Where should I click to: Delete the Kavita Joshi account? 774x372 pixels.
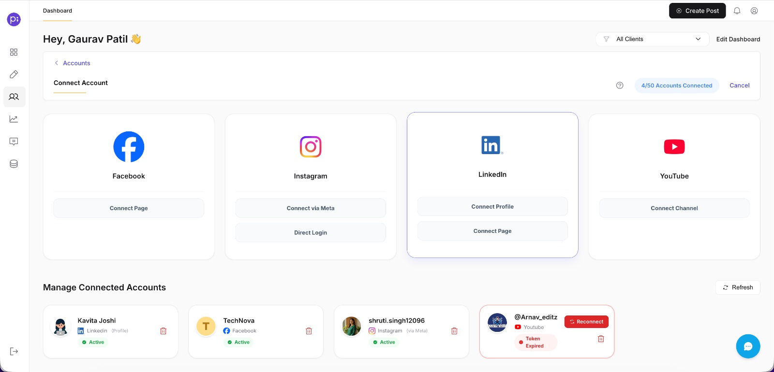point(164,331)
